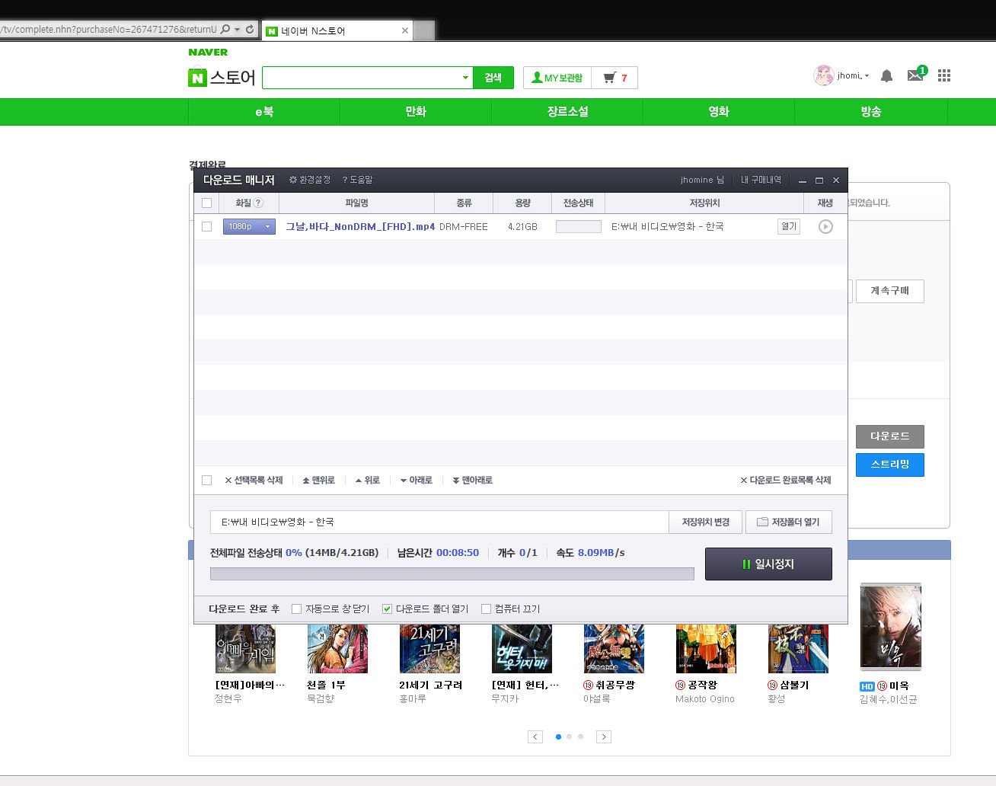Open MY보관함 library
The width and height of the screenshot is (996, 786).
pyautogui.click(x=557, y=78)
